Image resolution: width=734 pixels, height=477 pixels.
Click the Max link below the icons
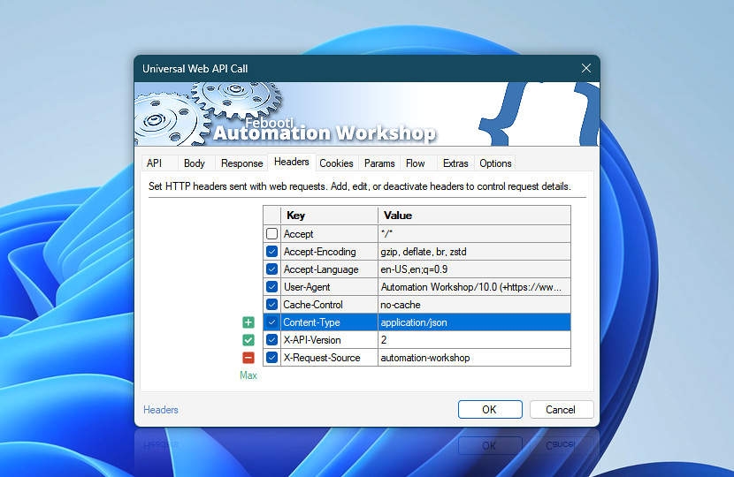(x=248, y=375)
